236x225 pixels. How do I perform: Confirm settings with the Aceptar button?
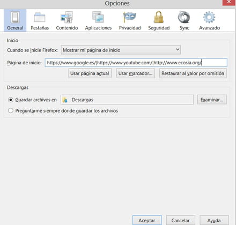(x=147, y=220)
